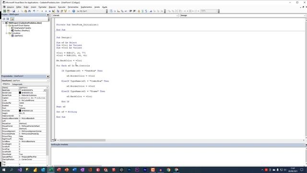Click the notification center icon in tray
Image resolution: width=307 pixels, height=173 pixels.
click(x=302, y=170)
